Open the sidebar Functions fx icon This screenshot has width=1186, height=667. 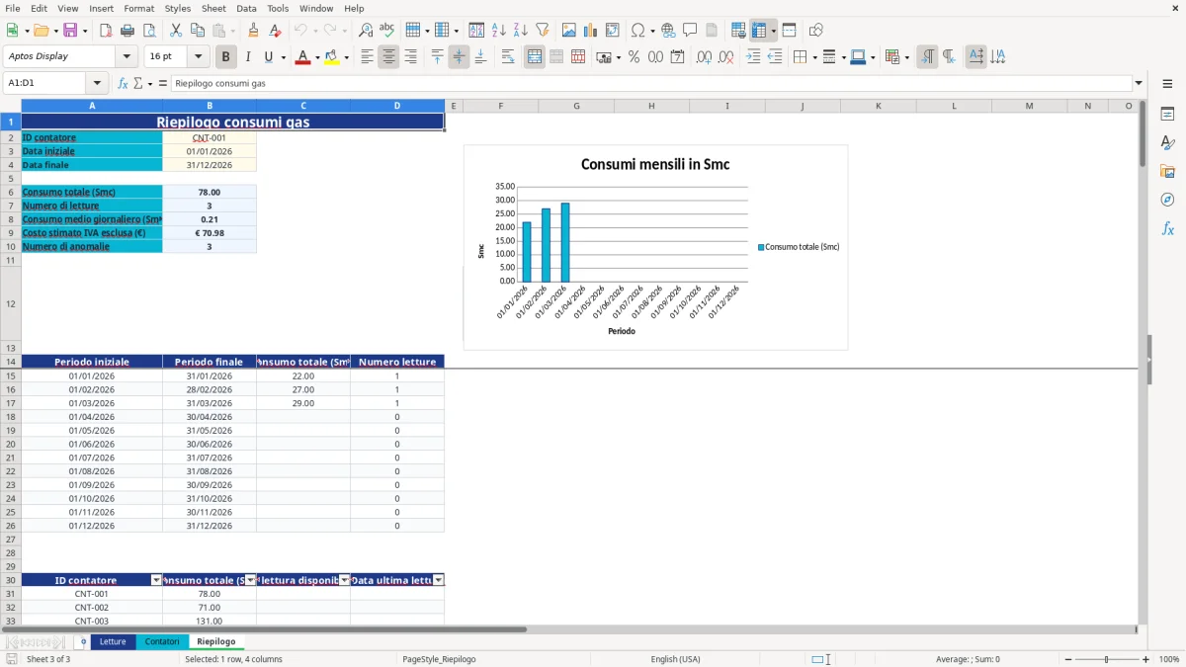pos(1167,228)
